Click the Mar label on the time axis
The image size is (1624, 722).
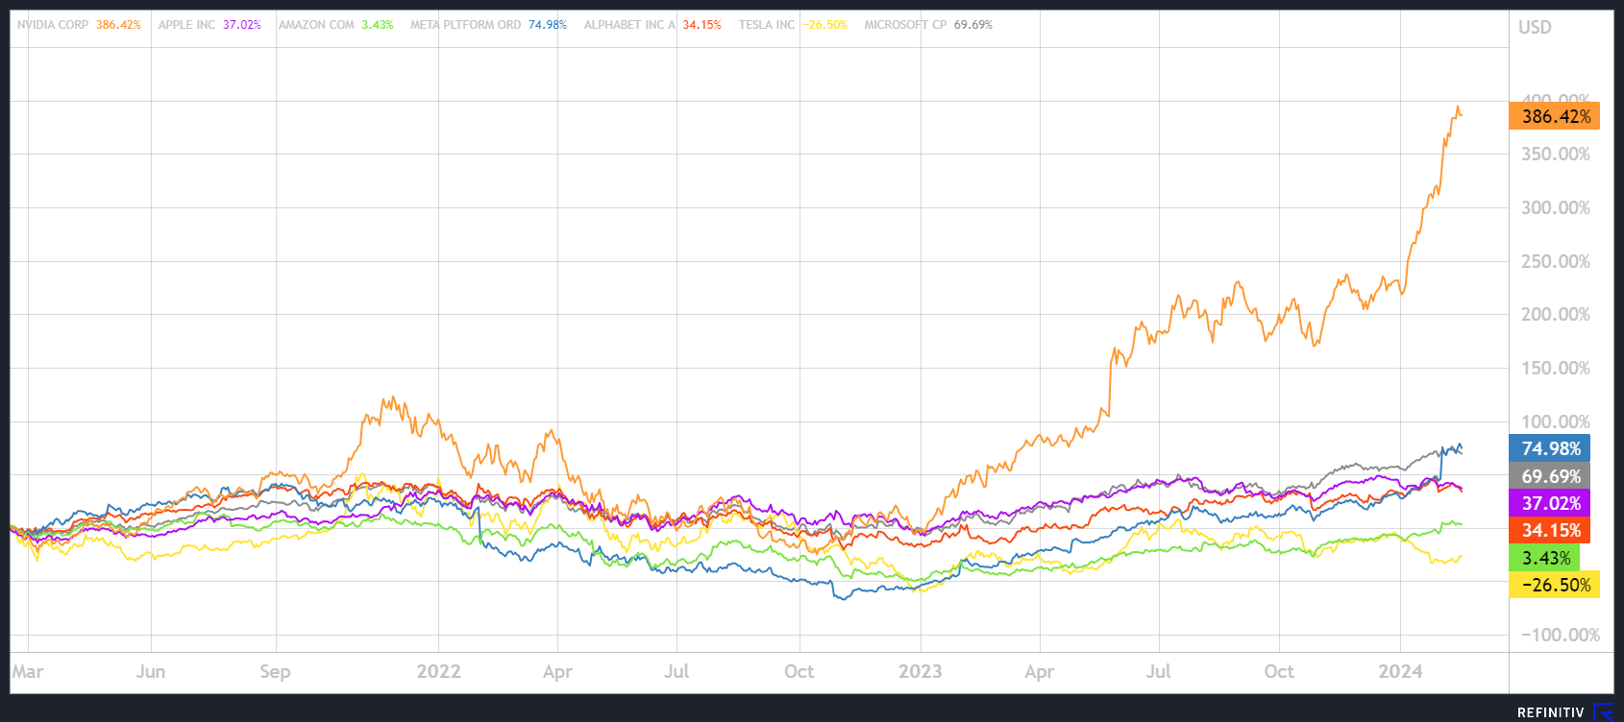[x=28, y=671]
